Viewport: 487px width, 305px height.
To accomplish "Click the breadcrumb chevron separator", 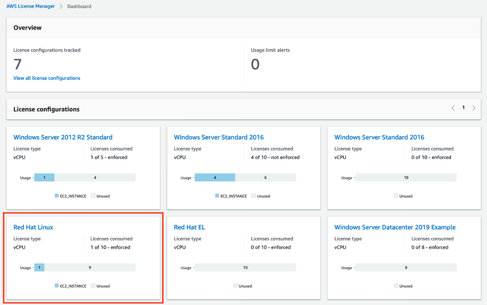I will coord(61,6).
